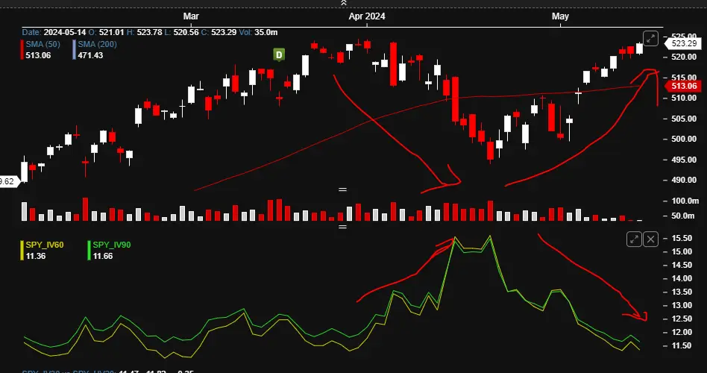707x373 pixels.
Task: Select the SPY_IV90 legend label
Action: pyautogui.click(x=112, y=245)
